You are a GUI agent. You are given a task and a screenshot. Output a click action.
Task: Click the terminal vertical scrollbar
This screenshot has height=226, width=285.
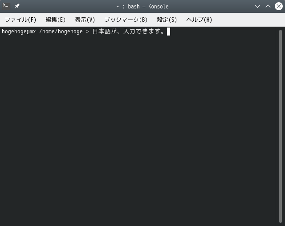tap(281, 126)
